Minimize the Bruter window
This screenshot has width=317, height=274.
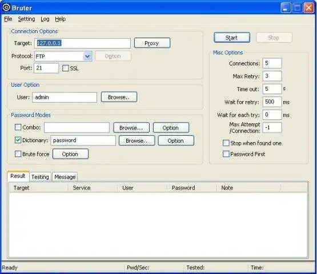(x=286, y=8)
